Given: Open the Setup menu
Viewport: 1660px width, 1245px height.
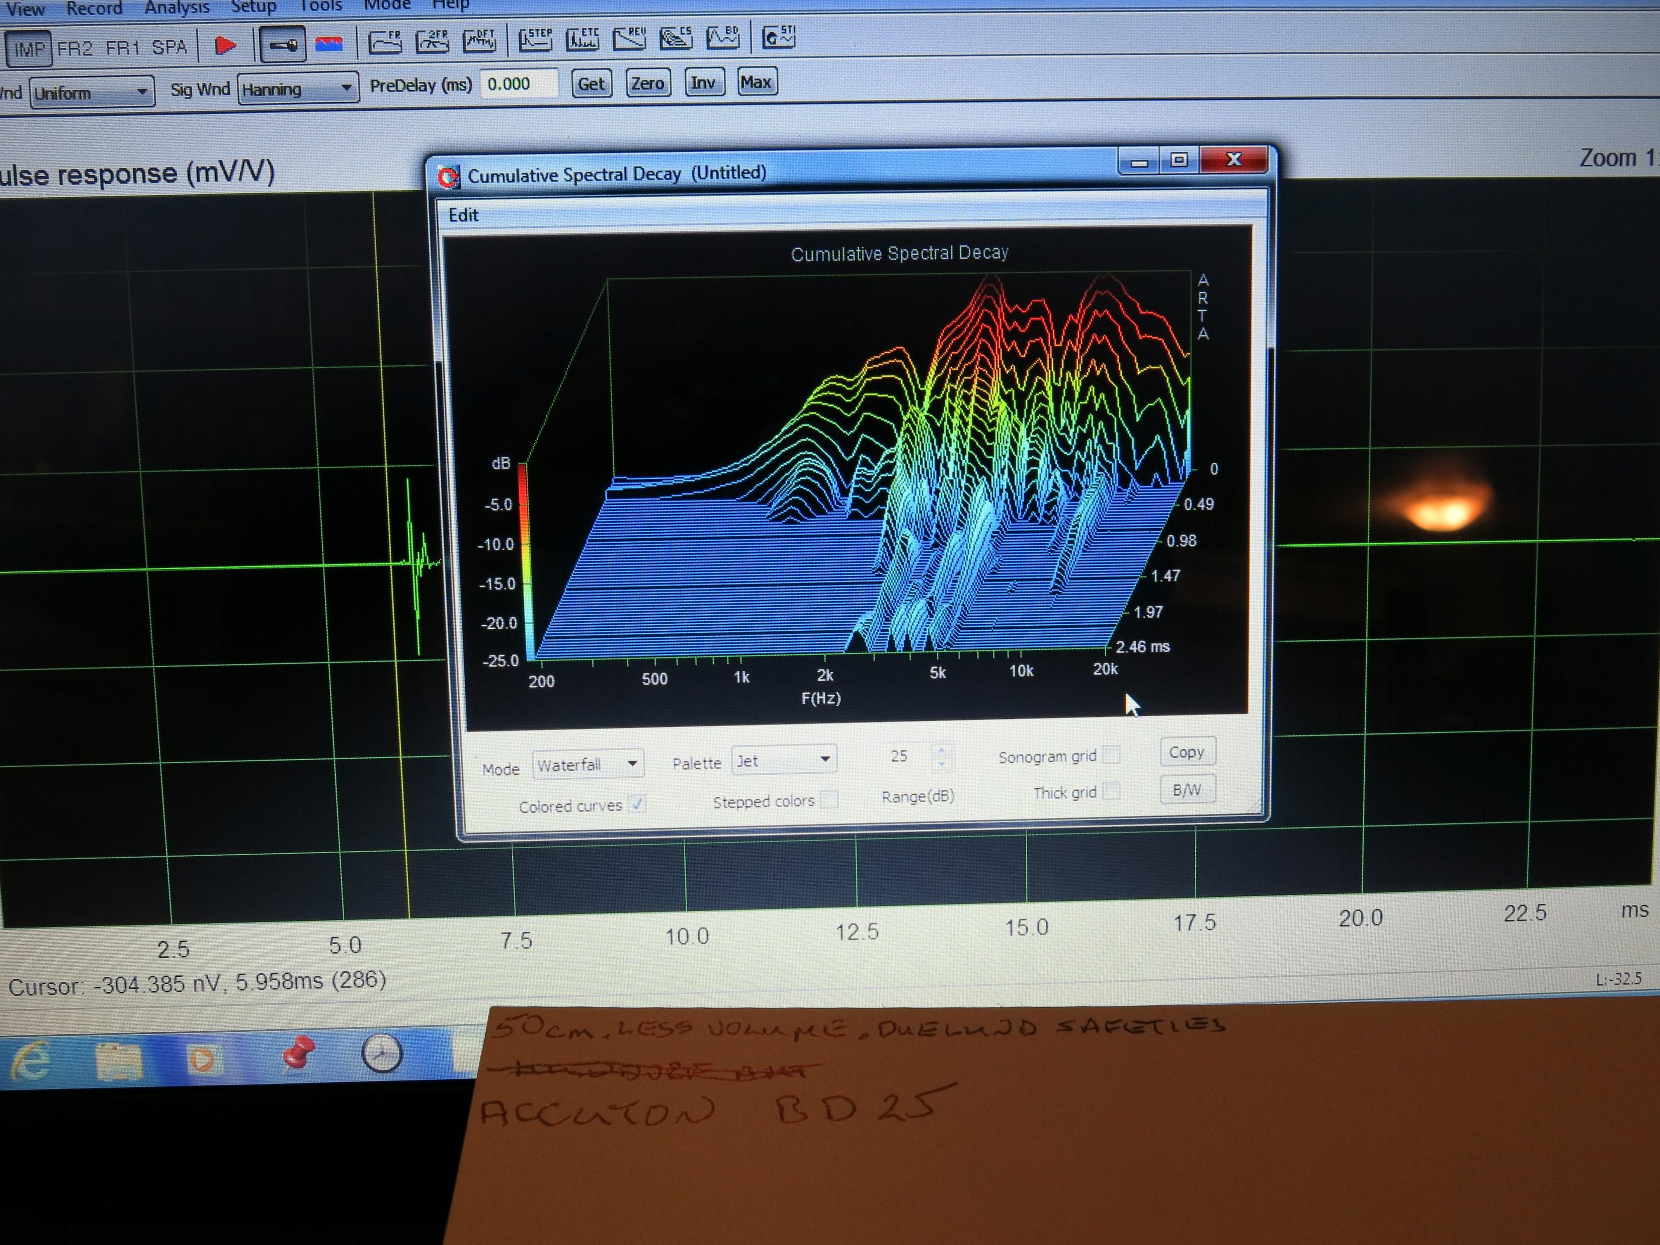Looking at the screenshot, I should point(254,6).
